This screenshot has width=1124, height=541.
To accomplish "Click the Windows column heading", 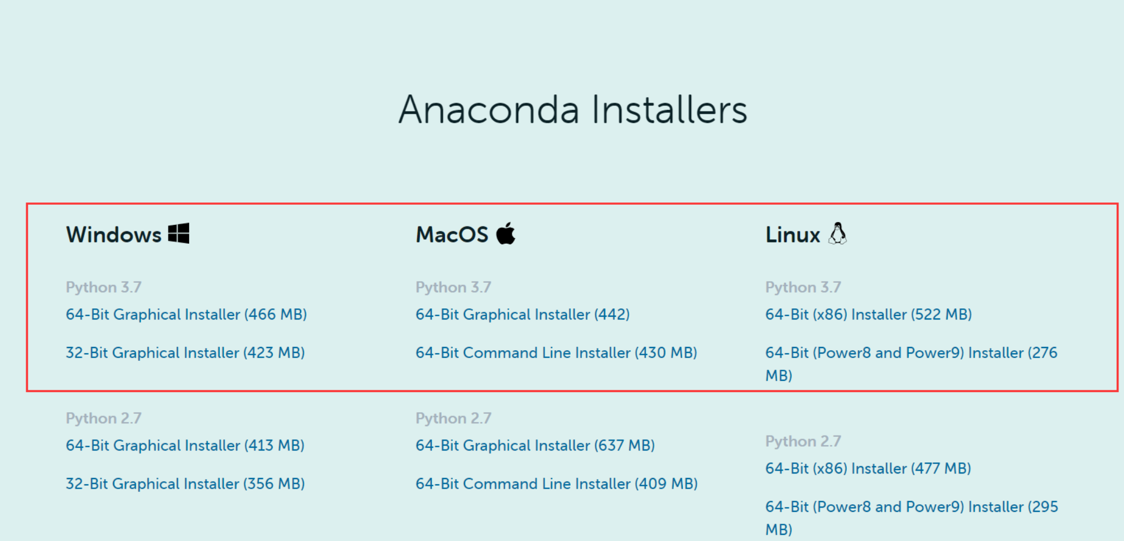I will pyautogui.click(x=114, y=235).
